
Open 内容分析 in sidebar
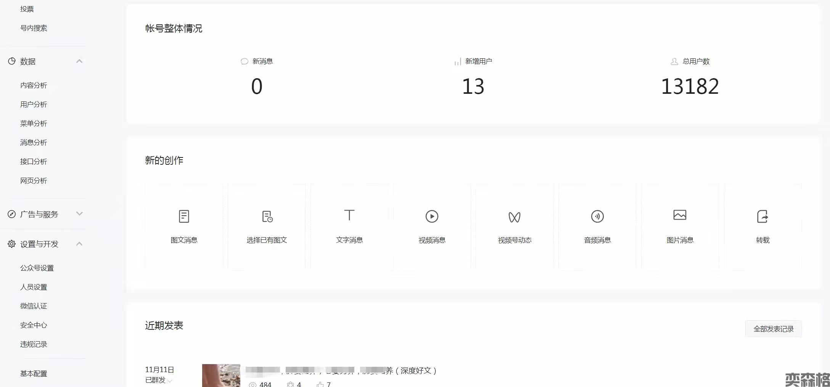34,85
